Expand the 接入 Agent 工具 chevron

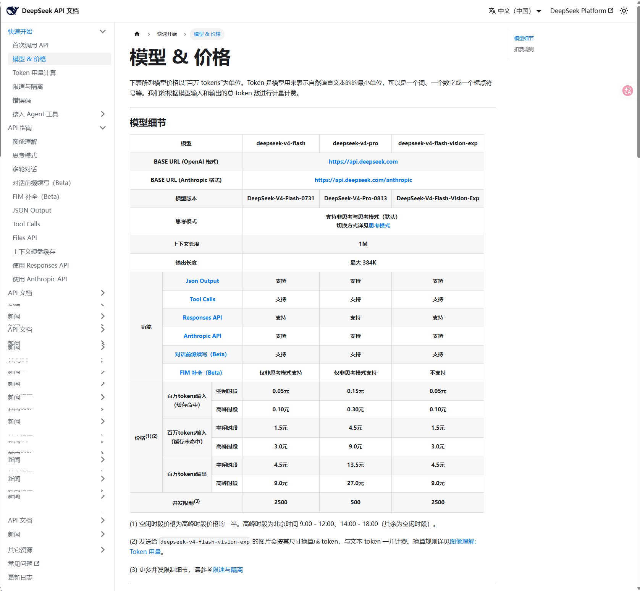coord(103,114)
